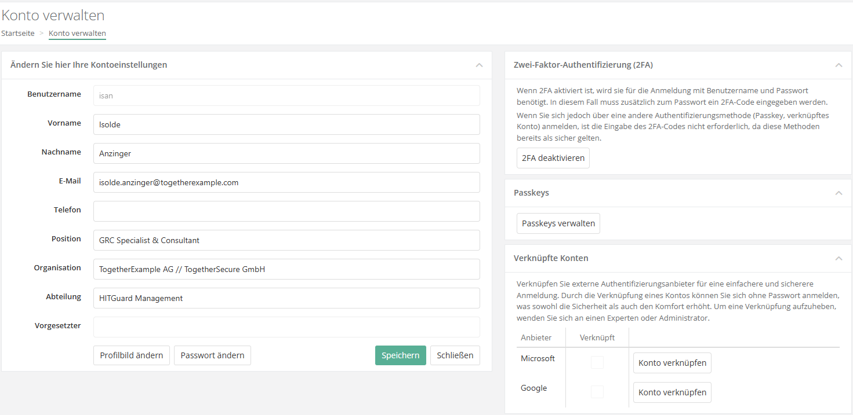Click into the empty Telefon field
This screenshot has height=415, width=853.
(286, 211)
